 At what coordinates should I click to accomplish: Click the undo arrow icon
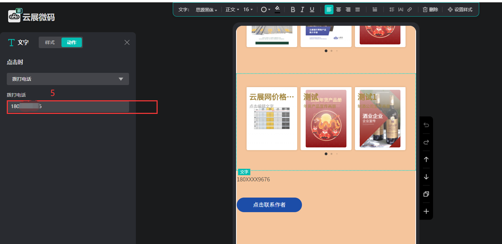(x=426, y=125)
